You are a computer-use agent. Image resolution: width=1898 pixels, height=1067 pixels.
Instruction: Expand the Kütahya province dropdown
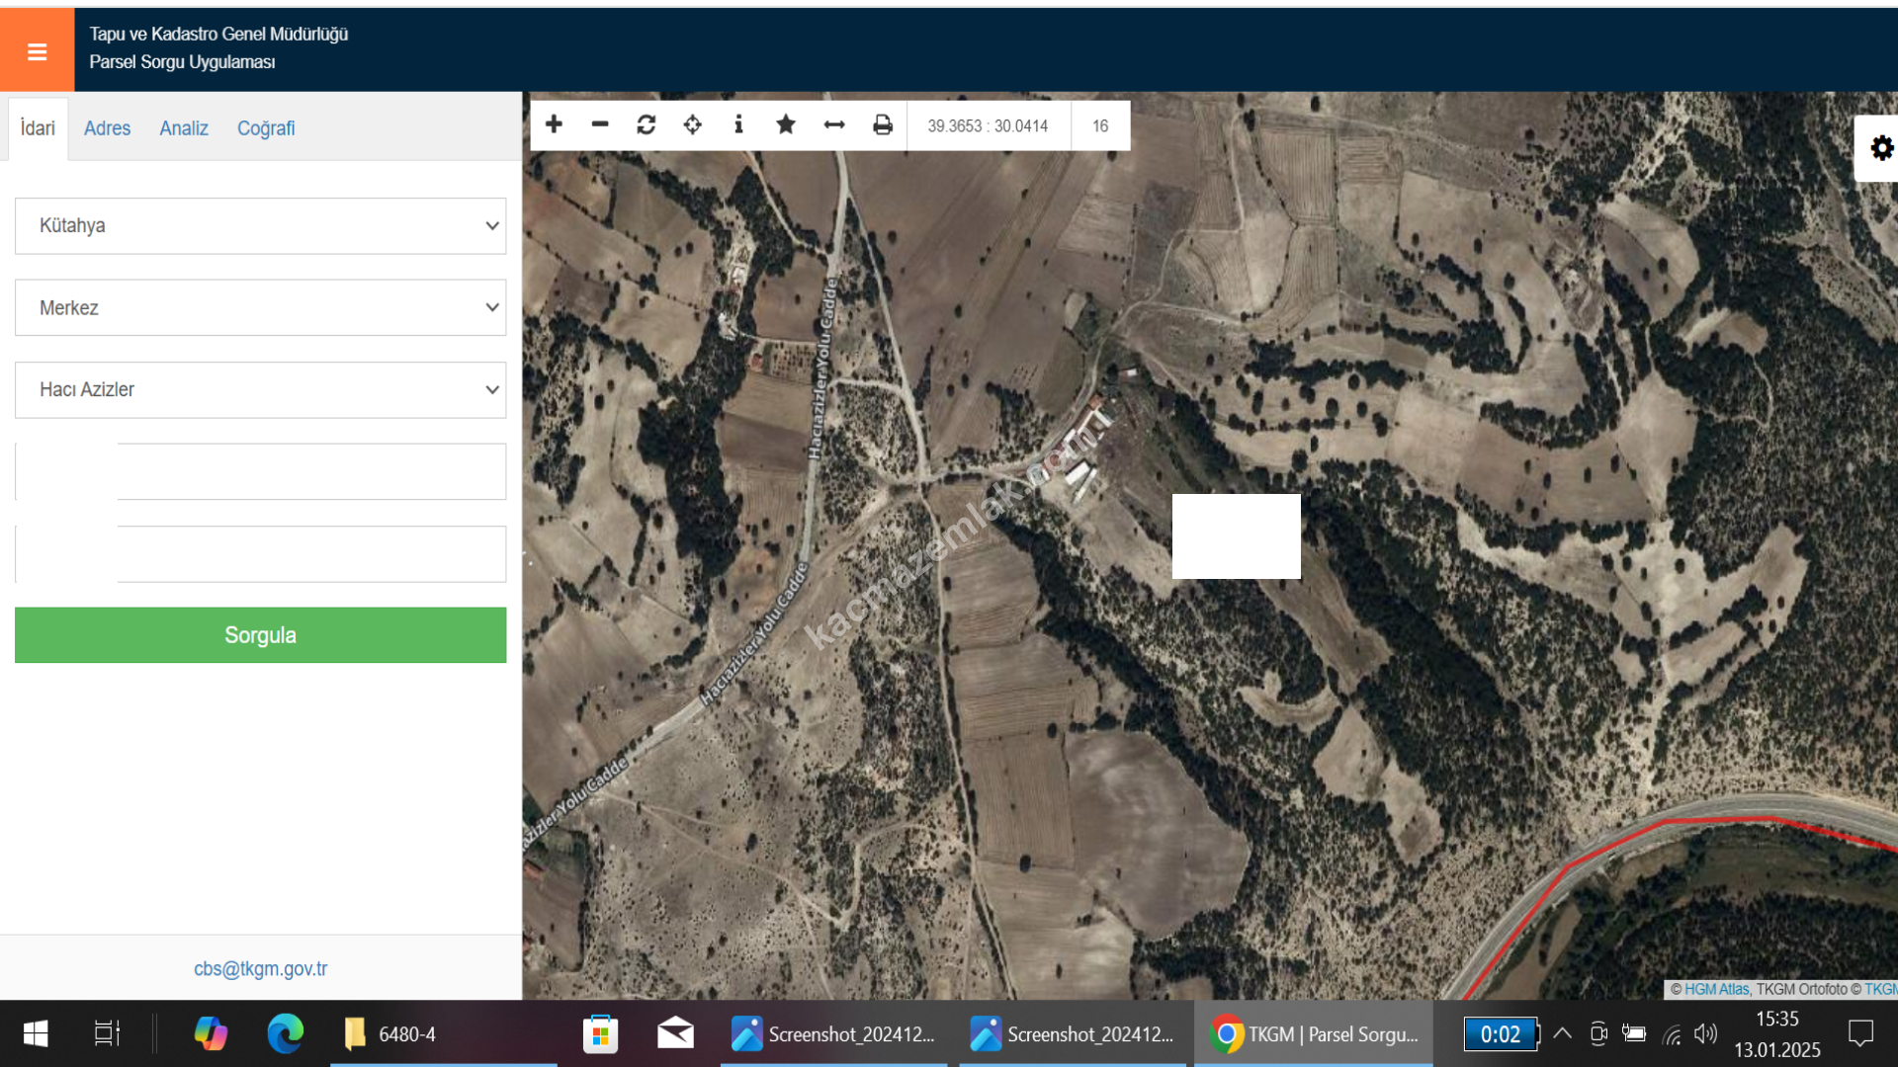[x=261, y=226]
